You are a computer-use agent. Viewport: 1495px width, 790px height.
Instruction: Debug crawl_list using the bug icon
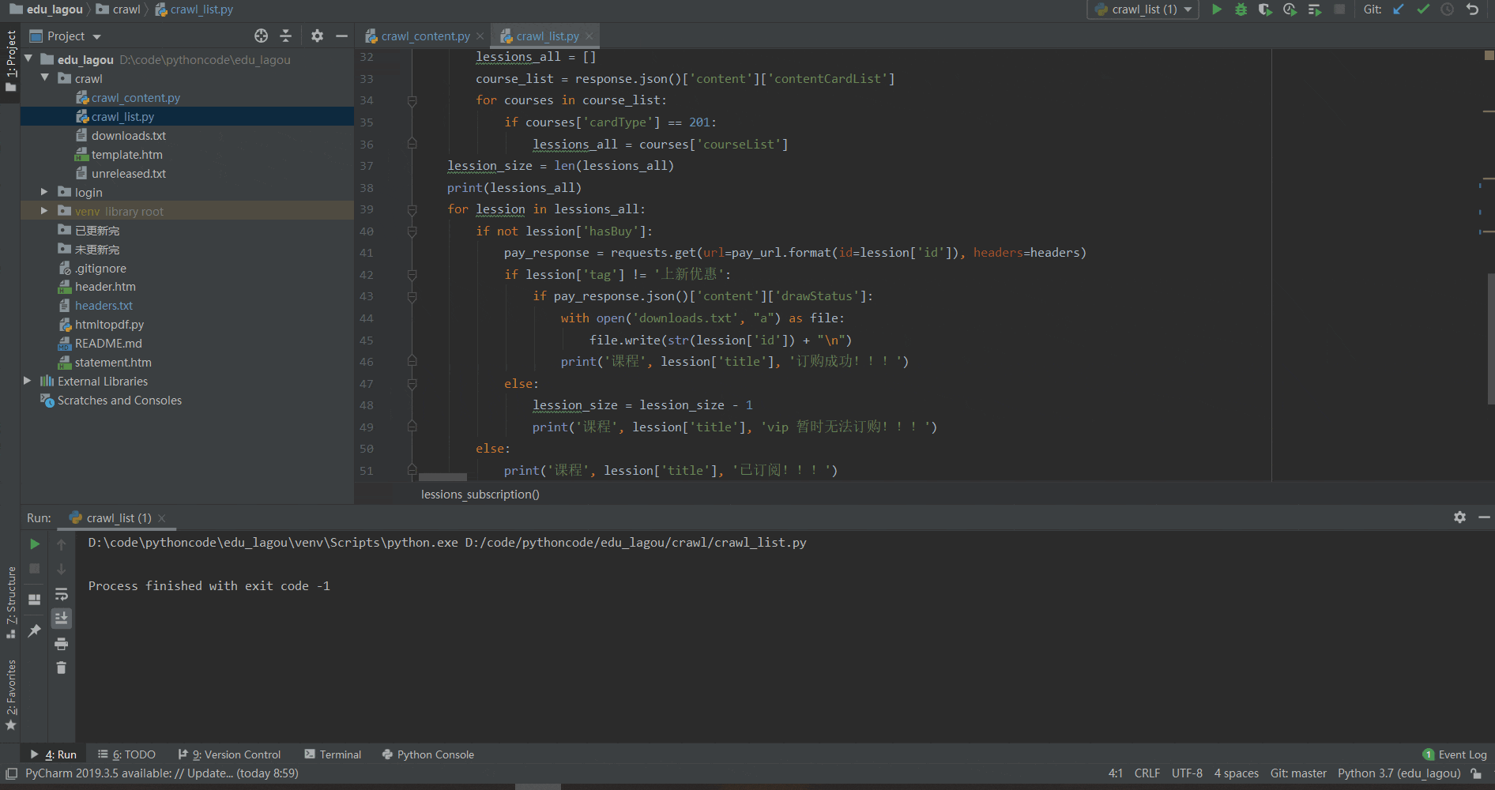tap(1241, 9)
